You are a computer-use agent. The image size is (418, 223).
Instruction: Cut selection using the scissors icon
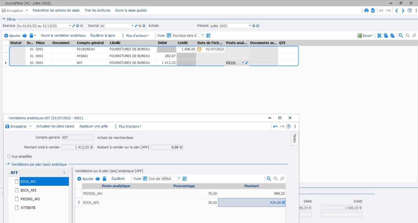tap(379, 35)
